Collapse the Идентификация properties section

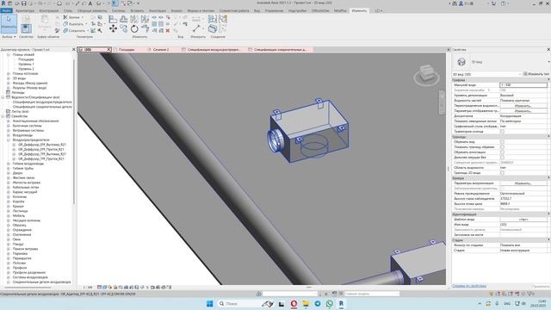point(548,214)
